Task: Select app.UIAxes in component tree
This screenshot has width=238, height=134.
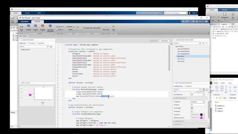Action: click(x=181, y=59)
